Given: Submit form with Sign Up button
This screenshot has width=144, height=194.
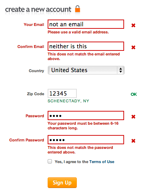Looking at the screenshot, I should point(62,183).
